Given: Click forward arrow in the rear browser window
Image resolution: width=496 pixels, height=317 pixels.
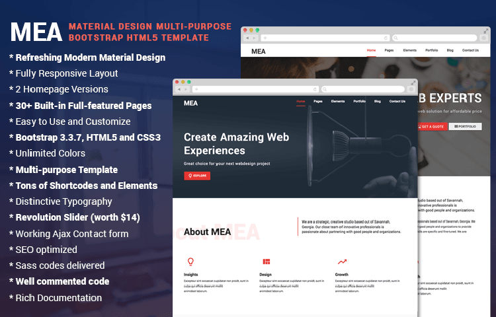Looking at the screenshot, I should pyautogui.click(x=255, y=38).
